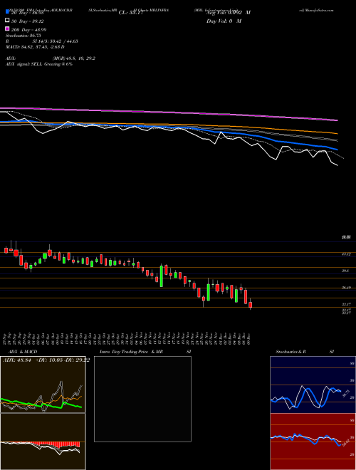Click the end of the magenta 200-day line

[337, 120]
